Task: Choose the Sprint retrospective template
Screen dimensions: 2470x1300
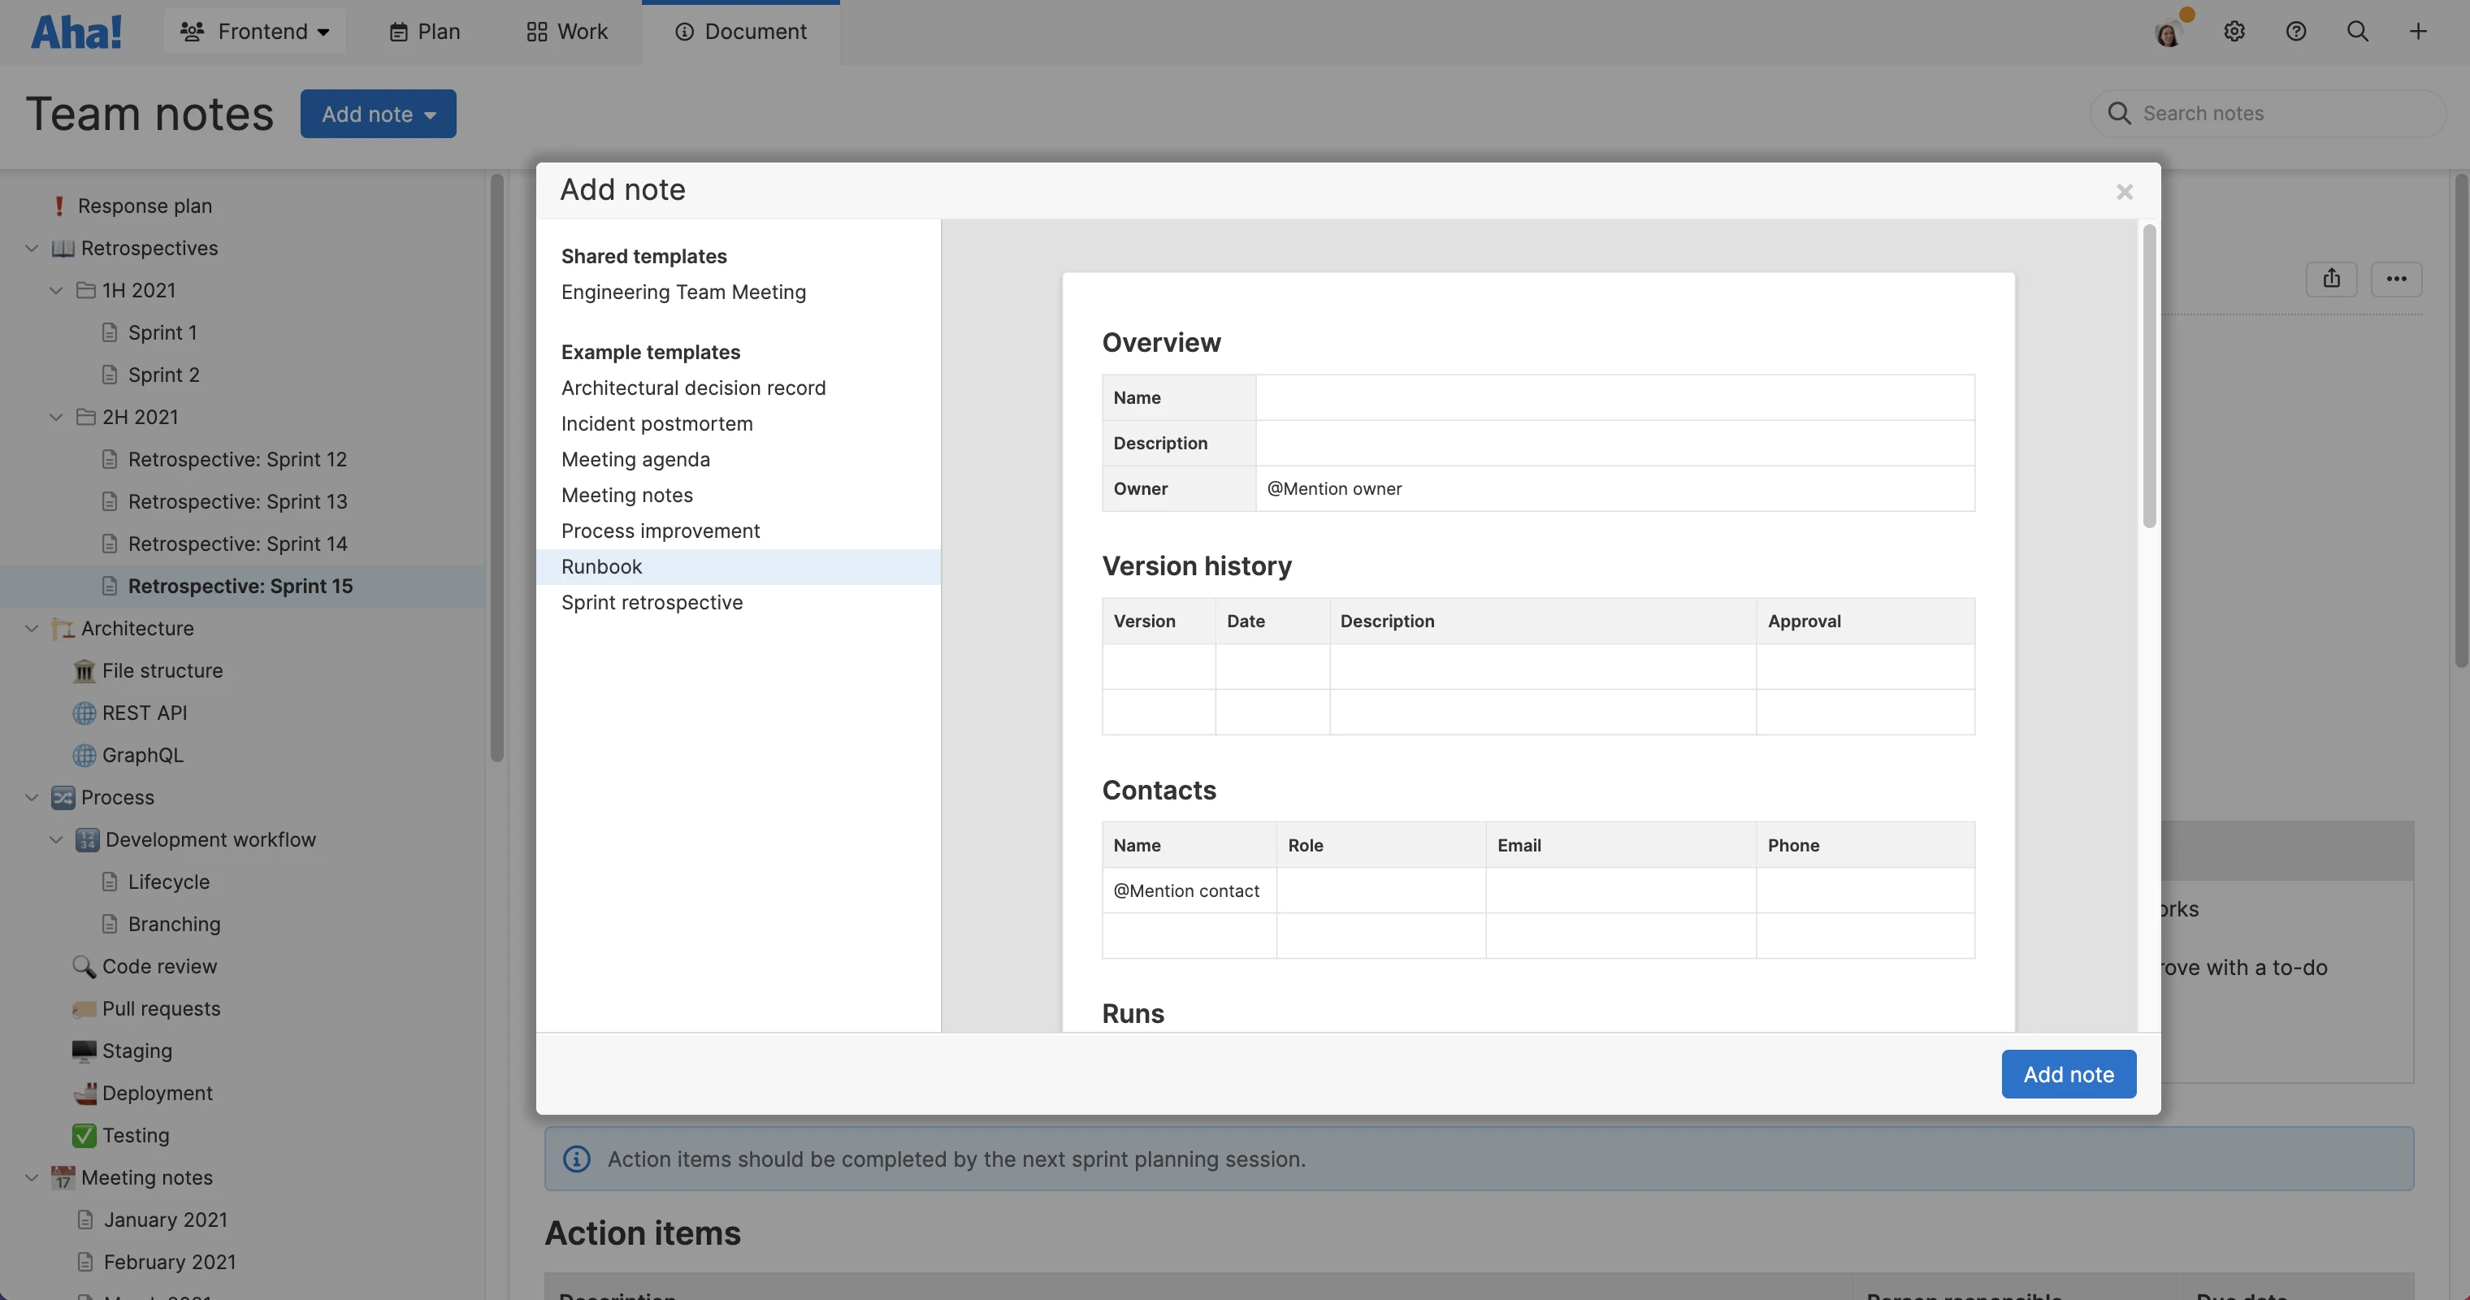Action: [652, 602]
